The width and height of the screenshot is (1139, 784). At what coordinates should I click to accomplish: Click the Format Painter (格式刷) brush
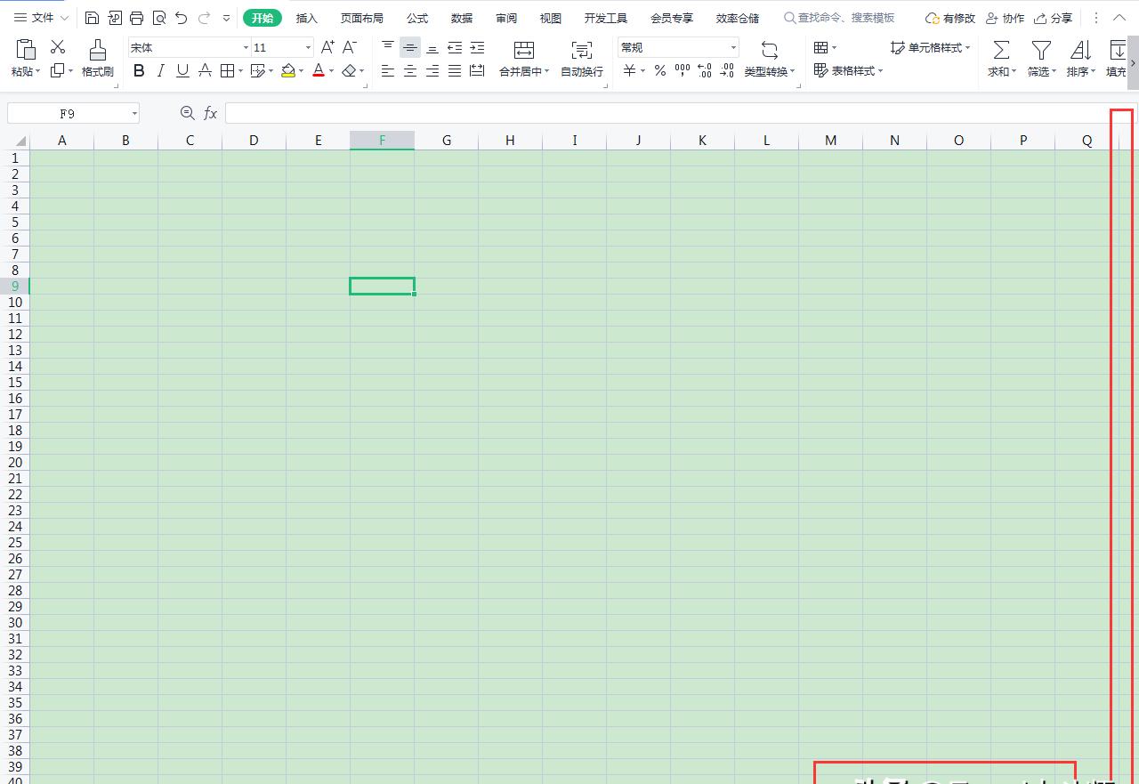coord(98,50)
